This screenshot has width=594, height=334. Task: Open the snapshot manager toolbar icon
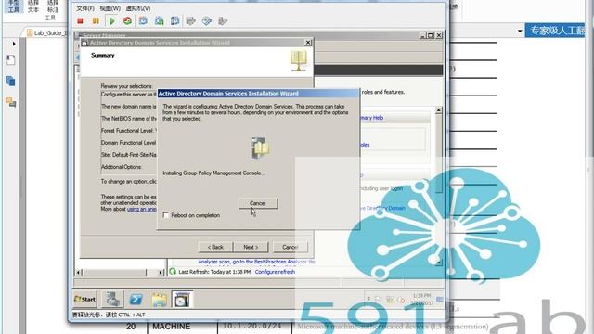coord(174,20)
